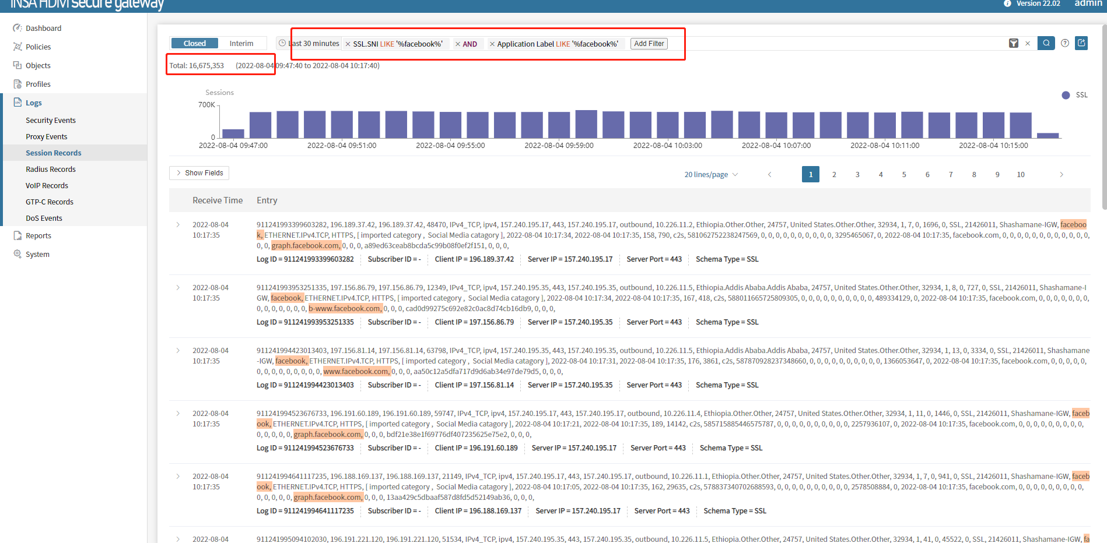Remove the Application Label filter
The height and width of the screenshot is (543, 1107).
[x=492, y=44]
